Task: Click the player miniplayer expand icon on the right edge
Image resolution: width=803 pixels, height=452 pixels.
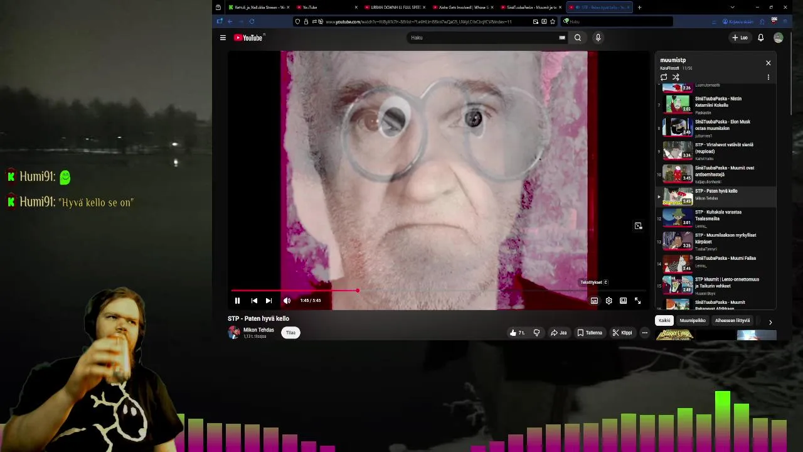Action: 638,226
